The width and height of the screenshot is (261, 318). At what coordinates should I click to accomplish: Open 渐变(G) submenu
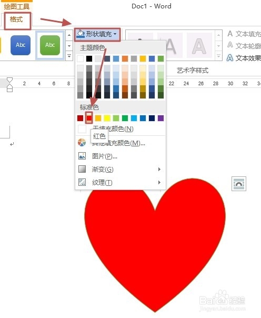click(x=121, y=169)
